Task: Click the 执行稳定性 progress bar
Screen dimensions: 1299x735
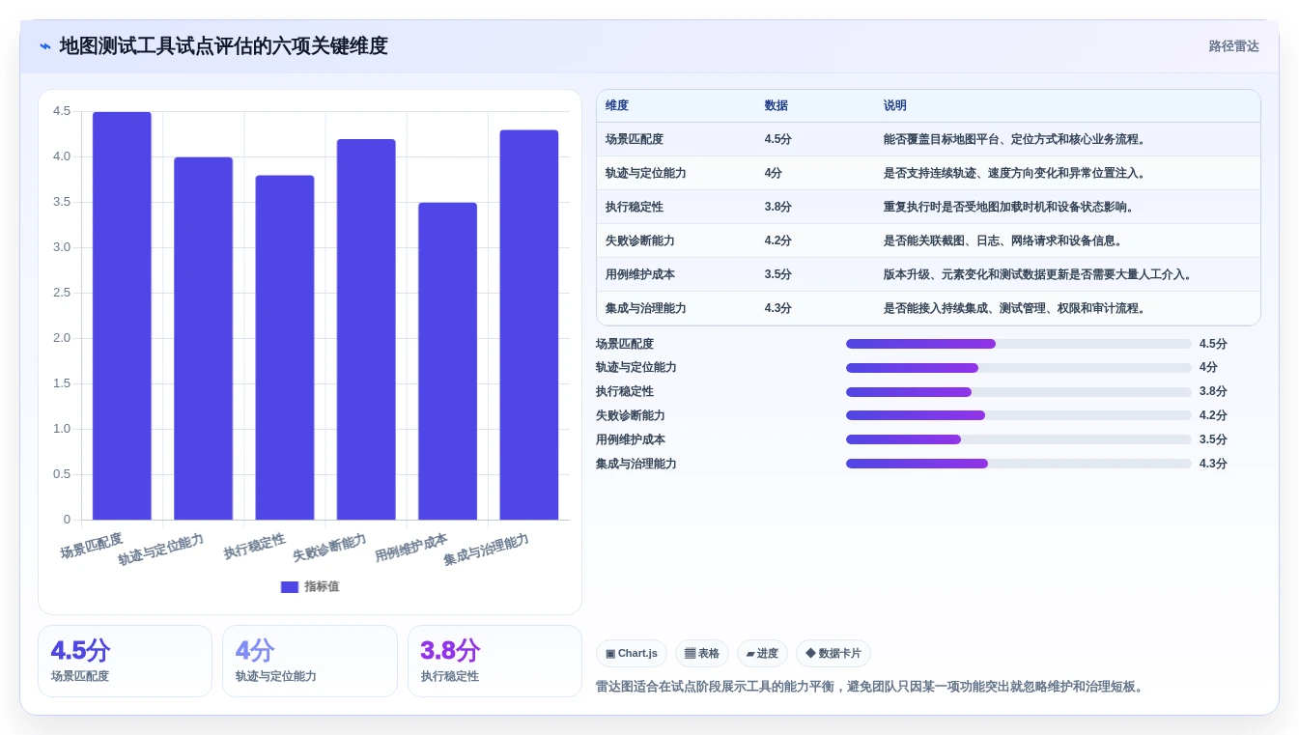Action: click(x=1019, y=392)
